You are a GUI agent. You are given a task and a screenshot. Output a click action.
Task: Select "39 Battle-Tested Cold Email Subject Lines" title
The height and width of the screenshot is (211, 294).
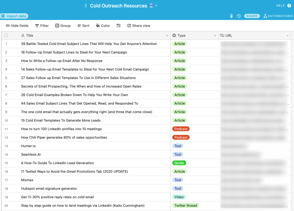(89, 44)
